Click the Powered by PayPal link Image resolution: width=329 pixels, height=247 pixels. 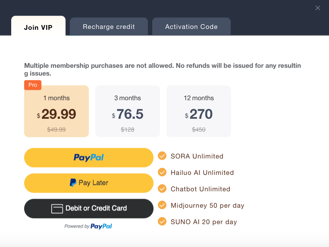point(88,226)
